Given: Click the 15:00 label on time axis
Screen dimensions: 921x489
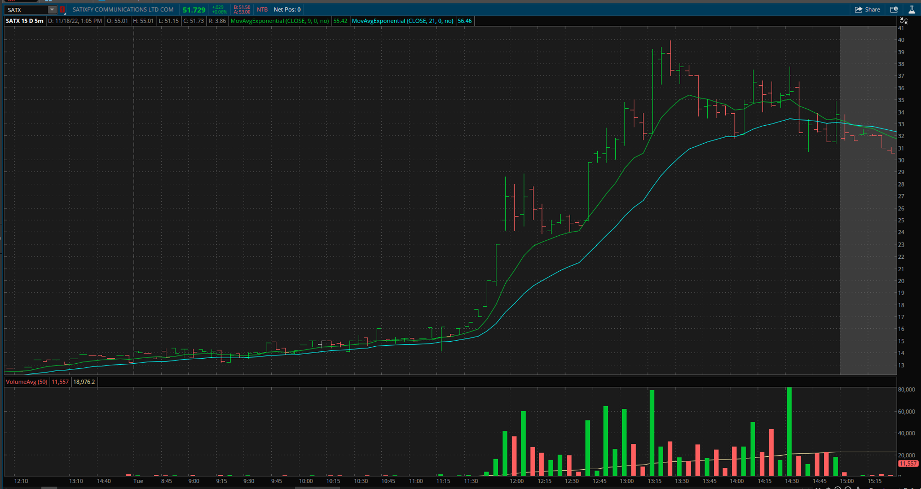Looking at the screenshot, I should coord(847,481).
